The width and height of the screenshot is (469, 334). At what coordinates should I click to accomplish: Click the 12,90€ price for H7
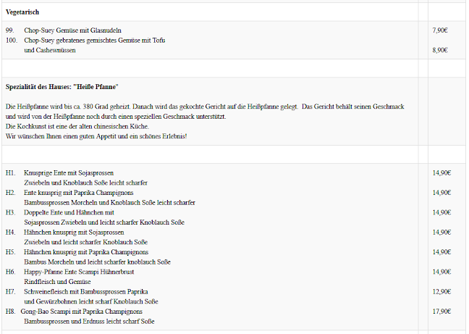[441, 291]
